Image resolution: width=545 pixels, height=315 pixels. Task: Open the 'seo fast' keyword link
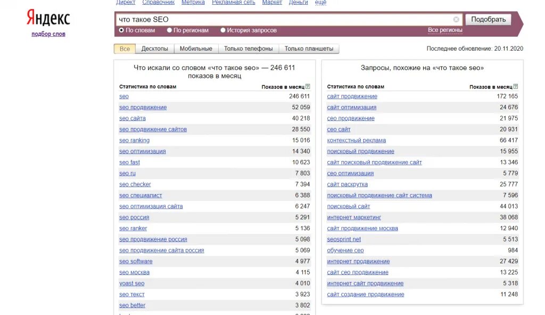coord(129,163)
